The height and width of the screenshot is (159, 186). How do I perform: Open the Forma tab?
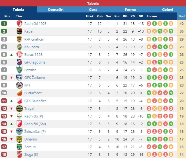click(130, 10)
